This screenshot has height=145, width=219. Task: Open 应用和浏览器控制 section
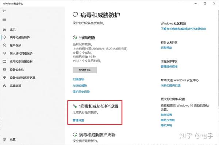coord(21,62)
